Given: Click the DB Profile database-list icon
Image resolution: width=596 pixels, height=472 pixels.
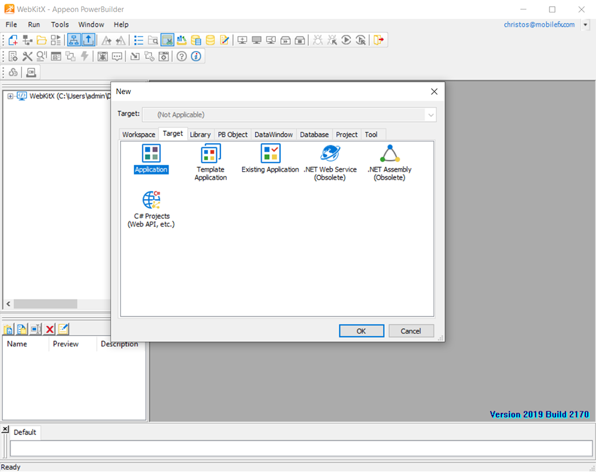Looking at the screenshot, I should click(195, 40).
